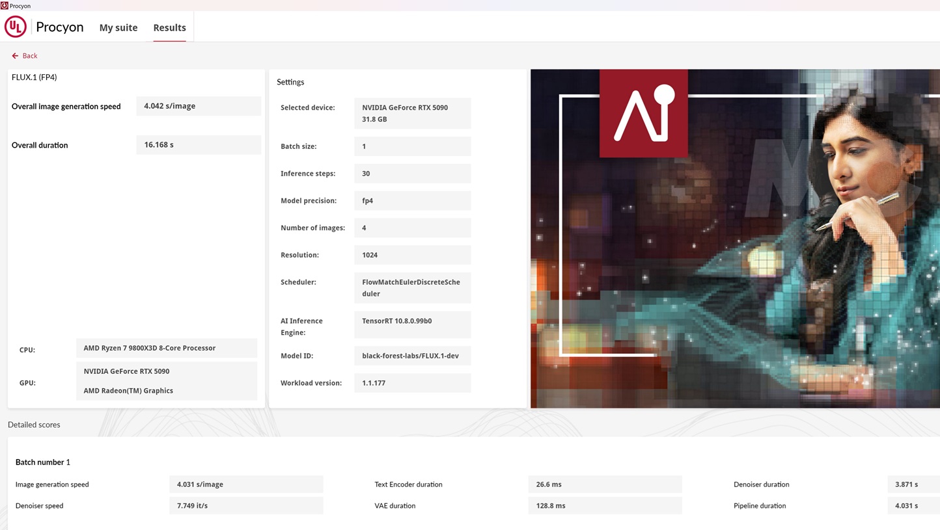Click the Model ID black-forest-labs/FLUX.1-dev field
Screen dimensions: 940x530
point(412,356)
